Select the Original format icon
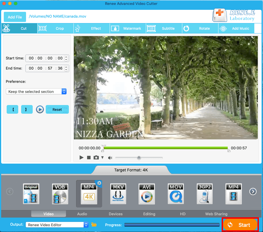This screenshot has width=263, height=232. (x=31, y=194)
